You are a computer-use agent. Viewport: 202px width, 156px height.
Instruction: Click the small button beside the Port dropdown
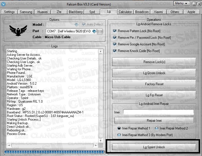[x=100, y=31]
